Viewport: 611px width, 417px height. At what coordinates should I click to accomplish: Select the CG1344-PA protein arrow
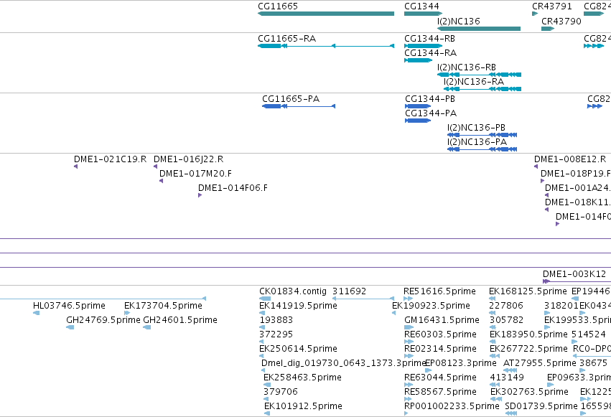tap(418, 121)
